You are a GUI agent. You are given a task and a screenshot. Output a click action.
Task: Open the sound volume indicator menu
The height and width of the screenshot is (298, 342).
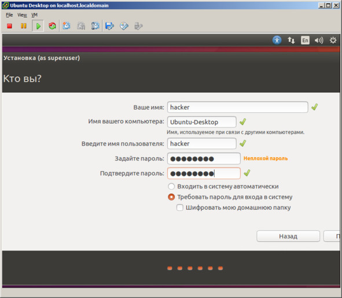(319, 40)
